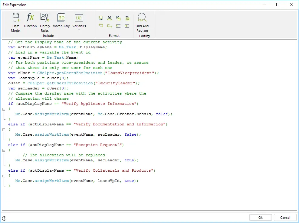Click the line "var loansVpId = oUser[0];"
Viewport: 299px width, 223px height.
click(x=38, y=78)
